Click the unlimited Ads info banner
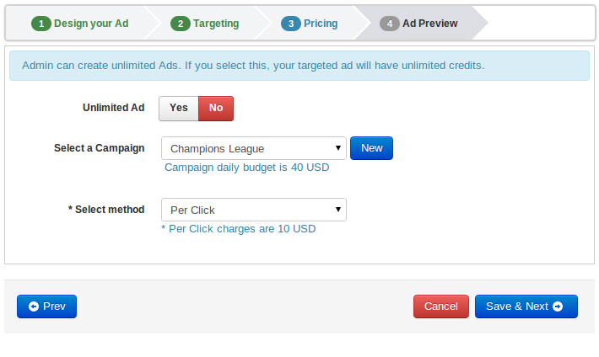 click(299, 66)
